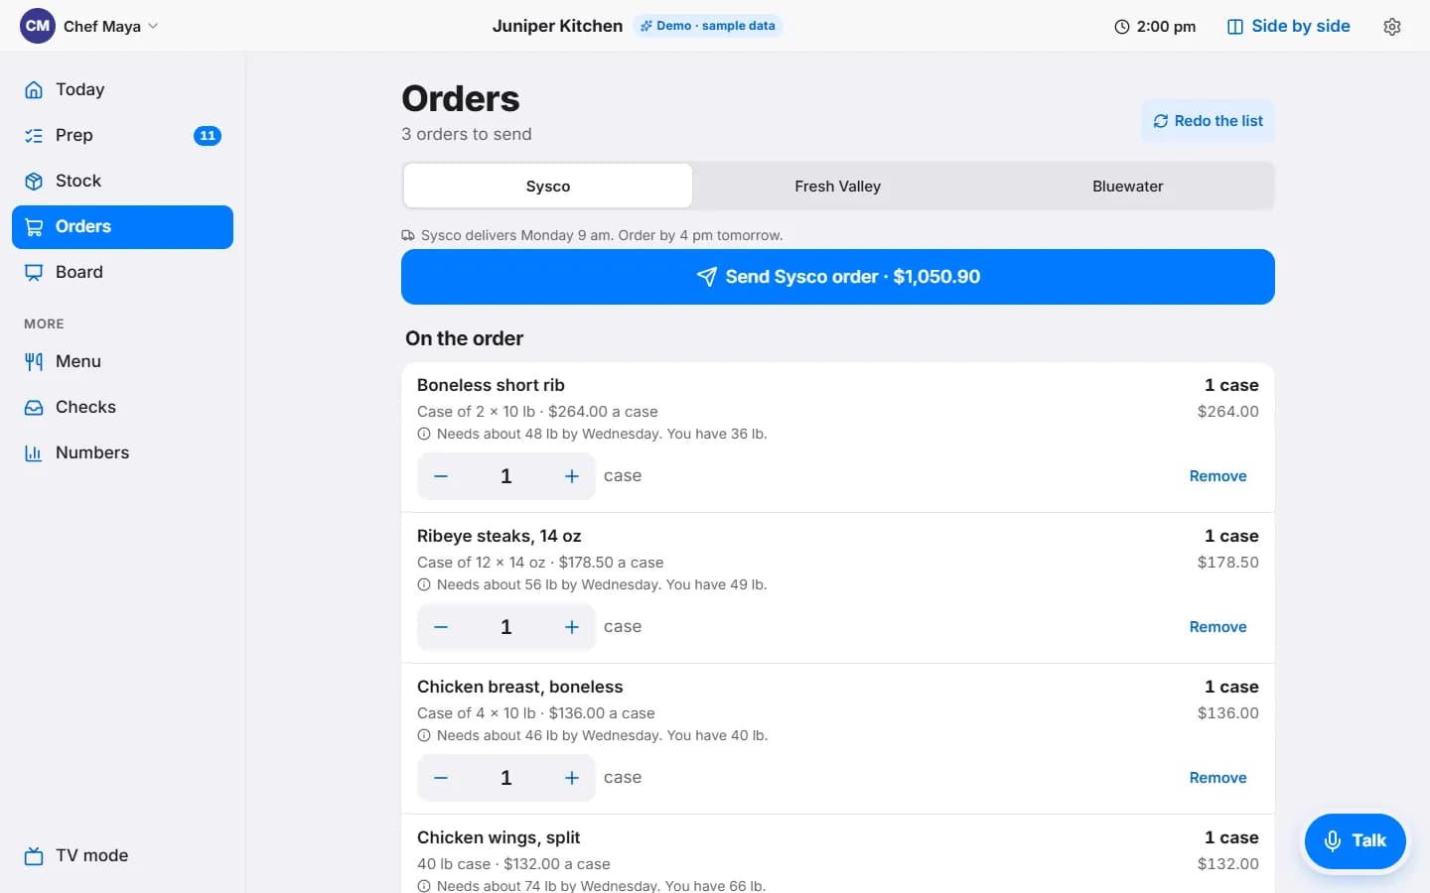Image resolution: width=1430 pixels, height=893 pixels.
Task: Increase Chicken breast quantity
Action: point(572,778)
